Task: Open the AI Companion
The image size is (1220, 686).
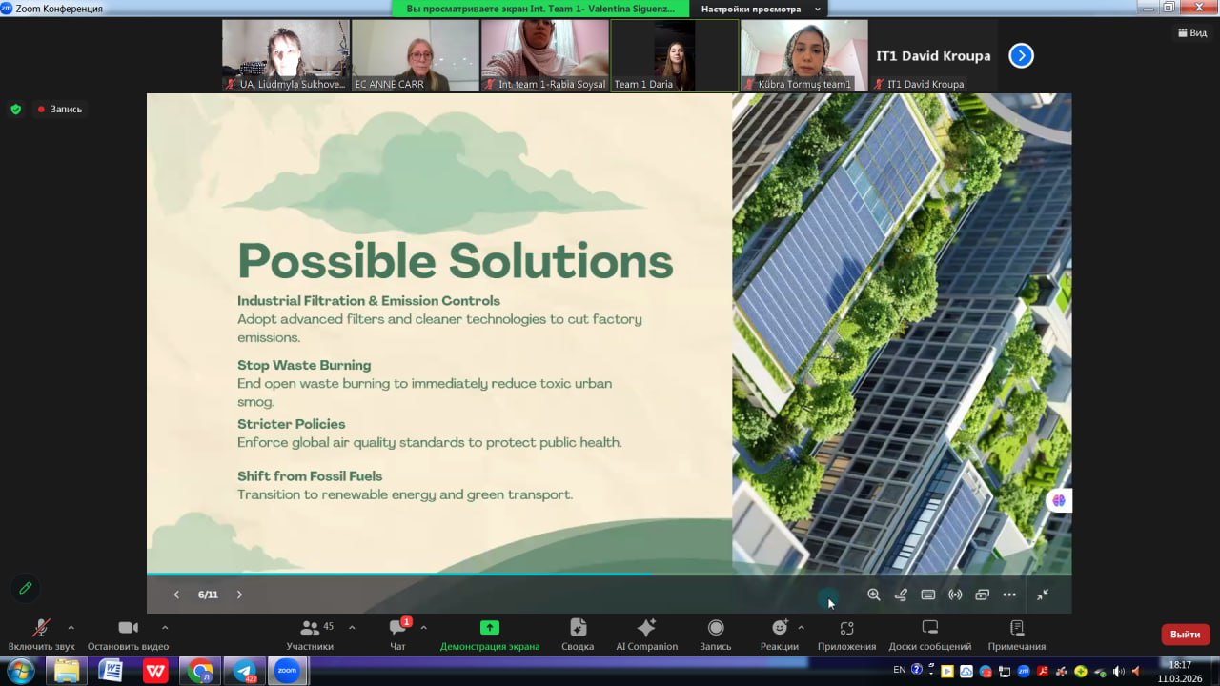Action: pyautogui.click(x=646, y=634)
